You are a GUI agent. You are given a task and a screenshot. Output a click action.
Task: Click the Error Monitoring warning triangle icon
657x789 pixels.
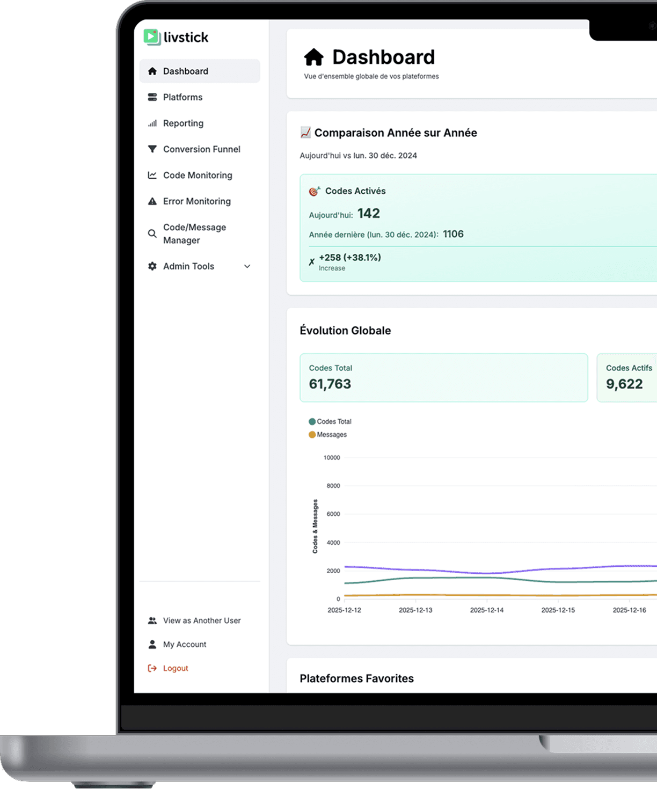(x=152, y=201)
